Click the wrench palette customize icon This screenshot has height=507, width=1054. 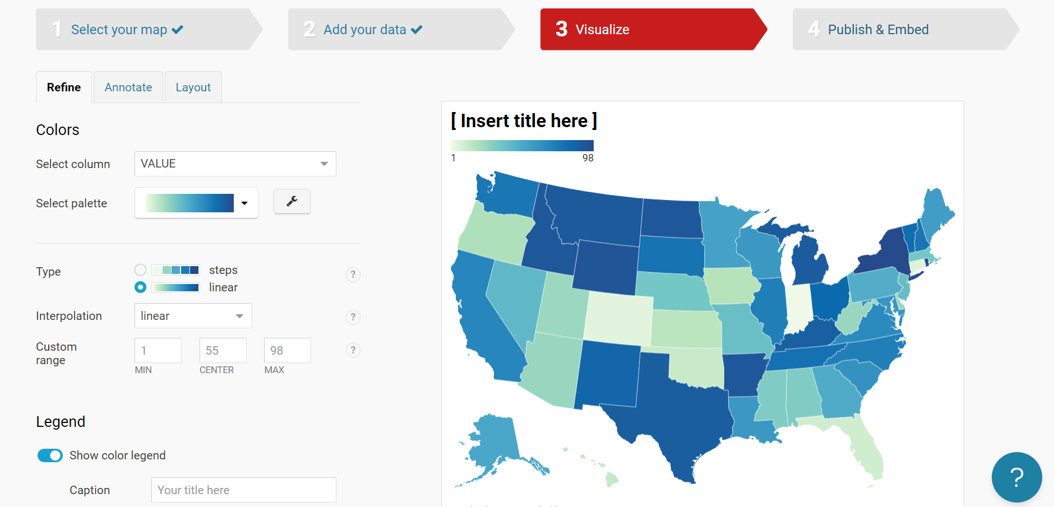click(292, 201)
